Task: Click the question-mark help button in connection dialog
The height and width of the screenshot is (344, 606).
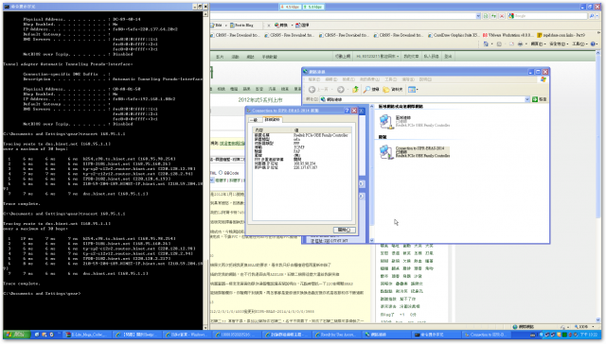Action: [x=347, y=111]
